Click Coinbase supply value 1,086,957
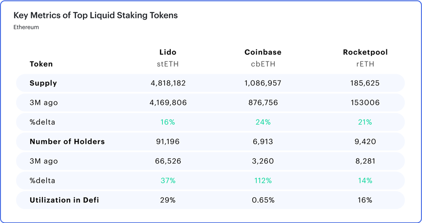Viewport: 422px width, 223px height. [x=263, y=83]
